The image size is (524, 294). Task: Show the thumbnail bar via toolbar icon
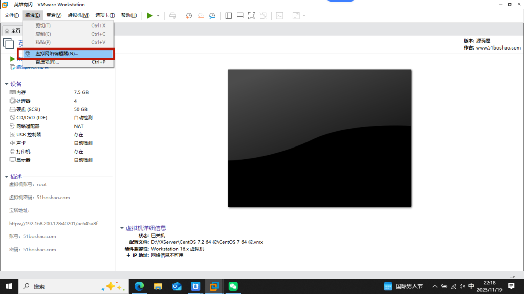239,15
